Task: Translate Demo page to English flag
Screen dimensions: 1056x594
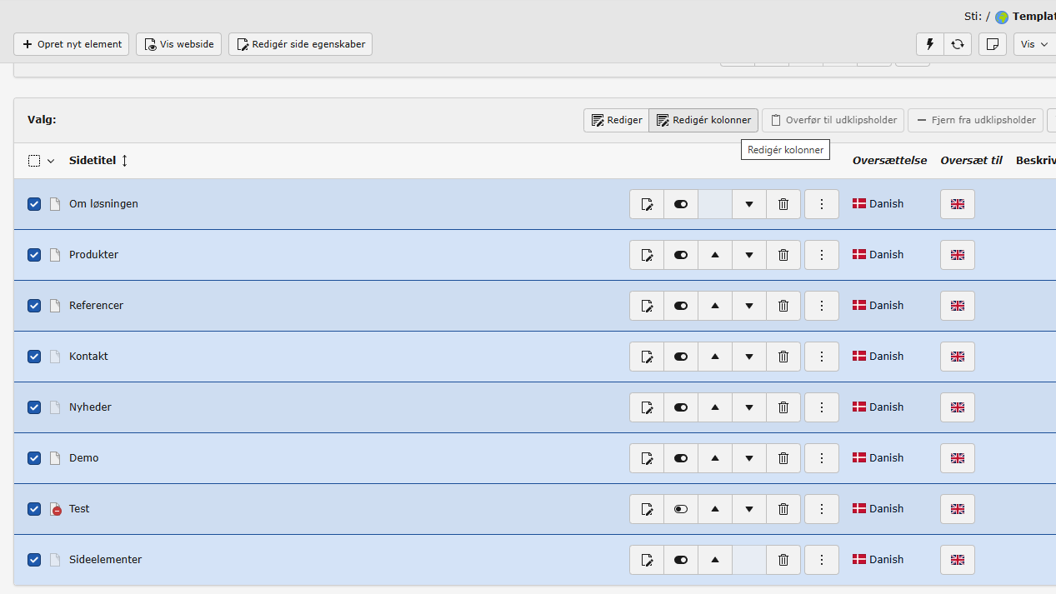Action: coord(957,458)
